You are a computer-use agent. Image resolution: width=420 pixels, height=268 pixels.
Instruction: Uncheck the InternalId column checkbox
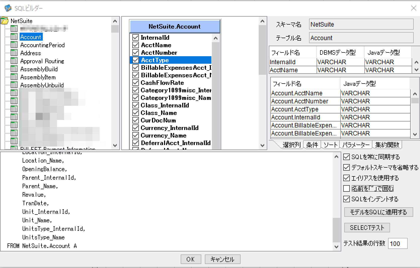pyautogui.click(x=136, y=37)
